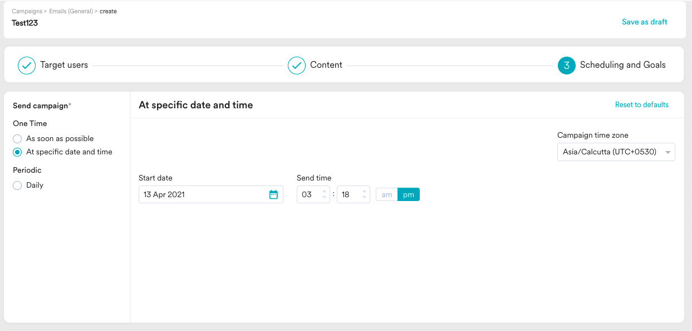Click the Content step checkmark circle
692x331 pixels.
pos(297,65)
